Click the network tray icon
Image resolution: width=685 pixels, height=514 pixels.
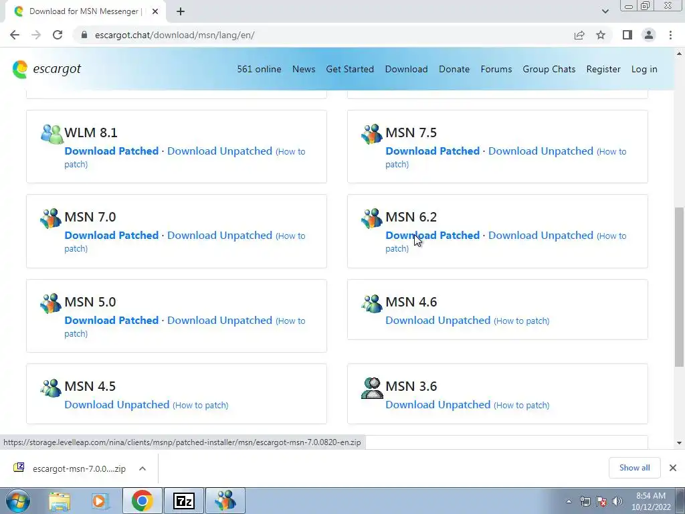pos(585,501)
